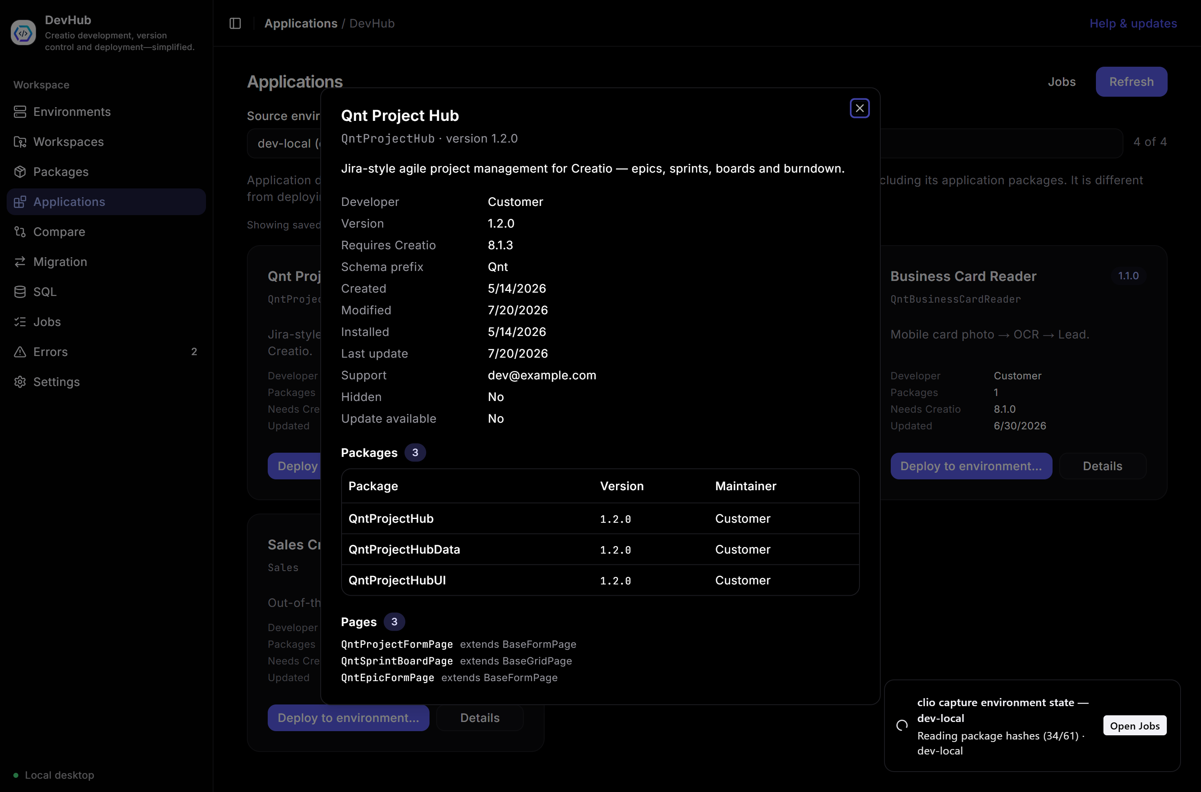Click the Local desktop status label
1201x792 pixels.
tap(60, 775)
